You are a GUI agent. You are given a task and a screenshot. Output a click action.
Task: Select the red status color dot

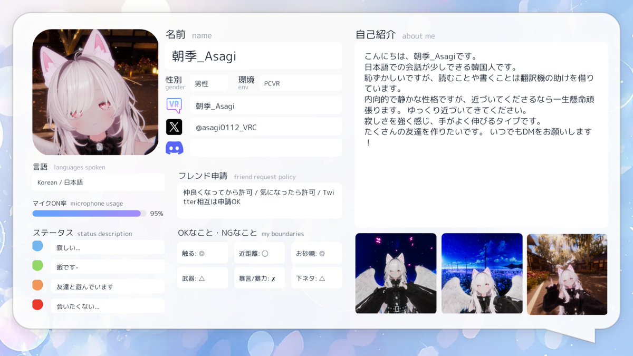(x=37, y=305)
